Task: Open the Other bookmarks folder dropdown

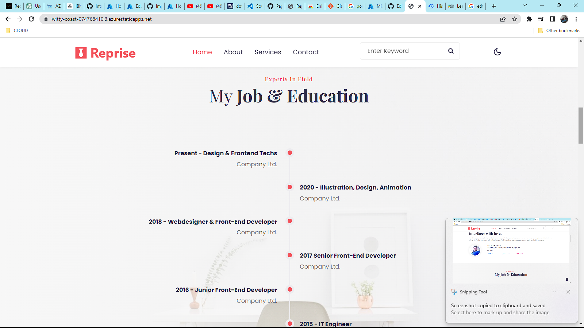Action: 558,31
